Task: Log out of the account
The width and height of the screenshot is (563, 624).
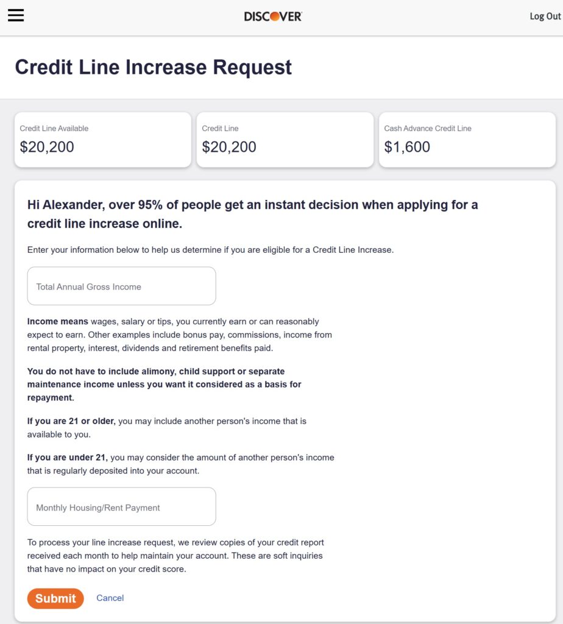Action: [x=545, y=16]
